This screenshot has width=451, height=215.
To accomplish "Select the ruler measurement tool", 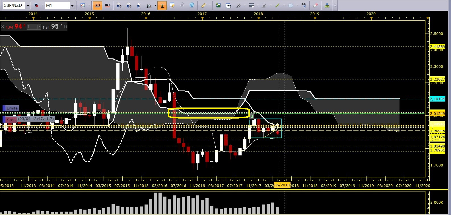I will (204, 5).
